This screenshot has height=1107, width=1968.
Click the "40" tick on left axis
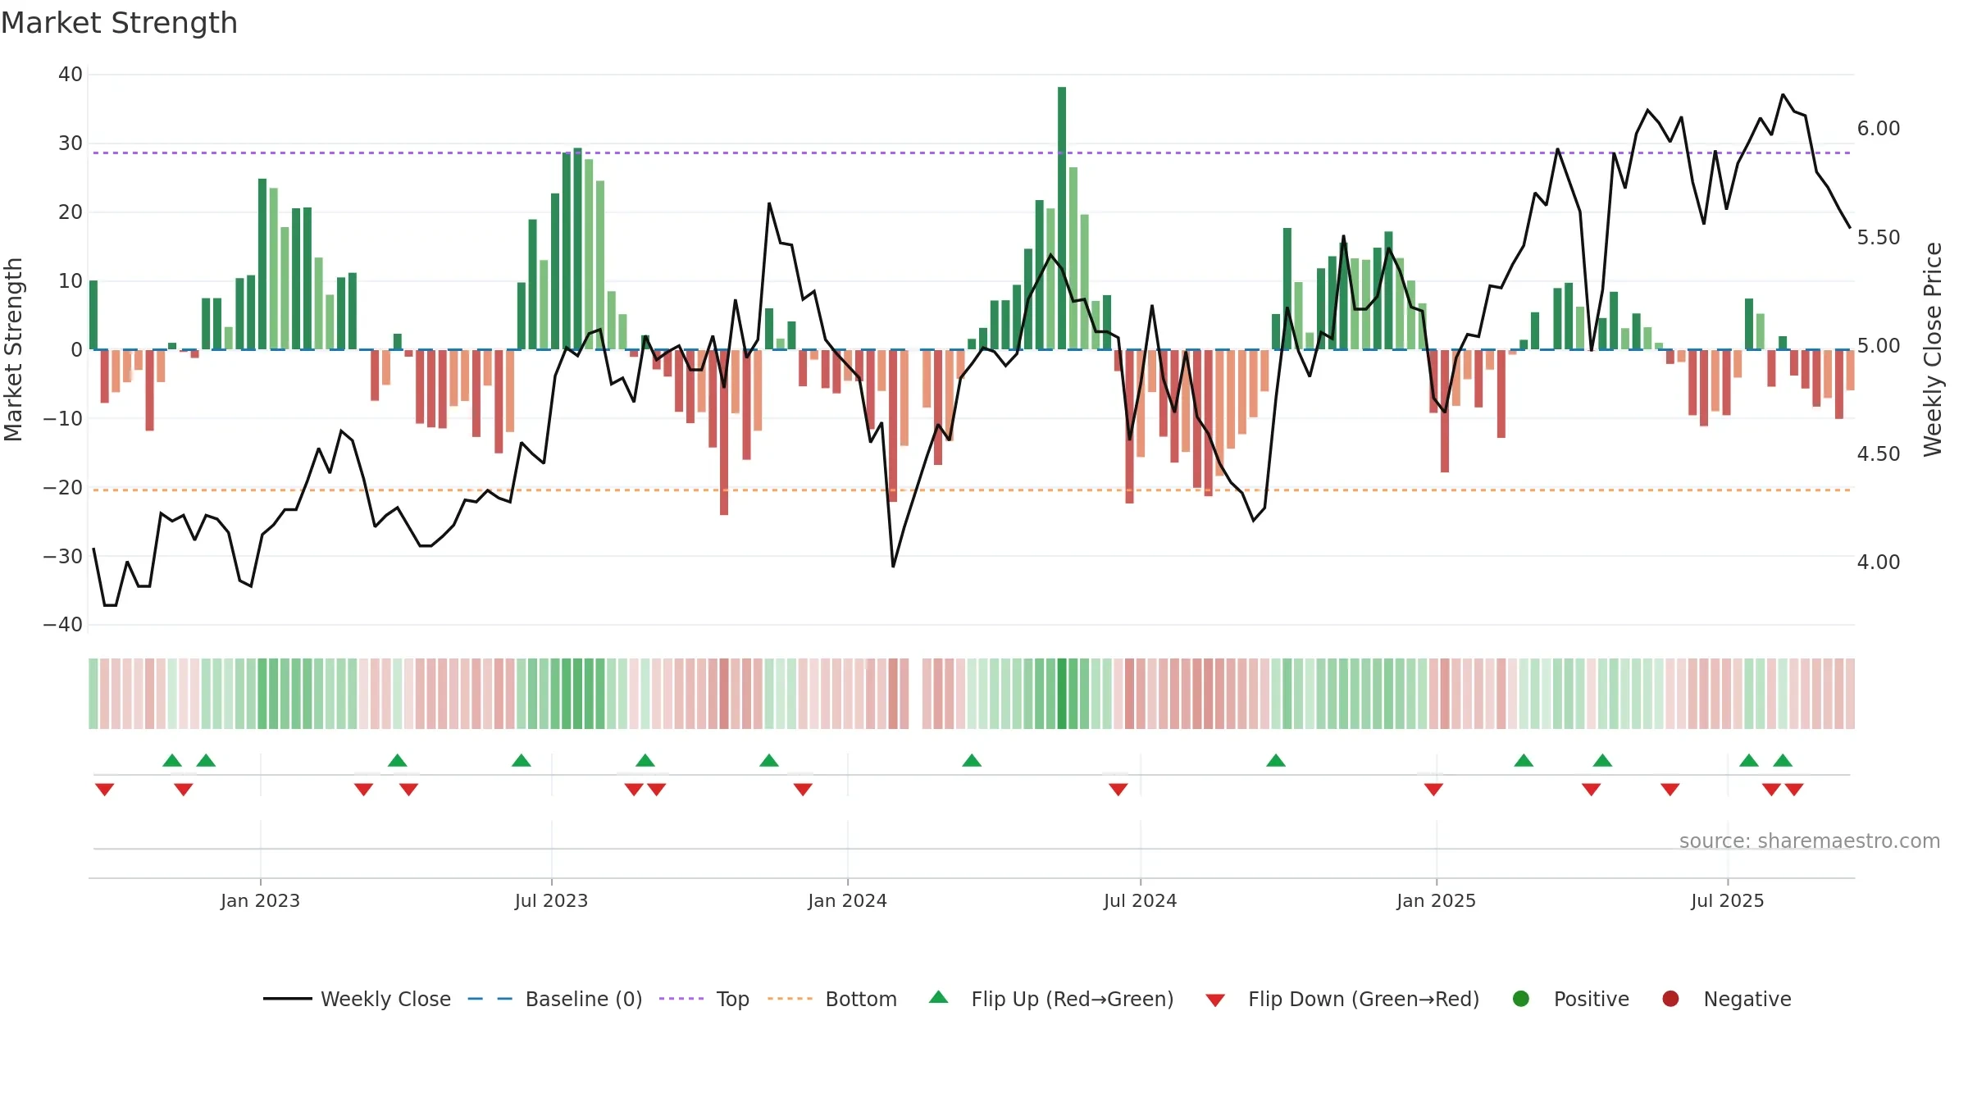click(71, 75)
